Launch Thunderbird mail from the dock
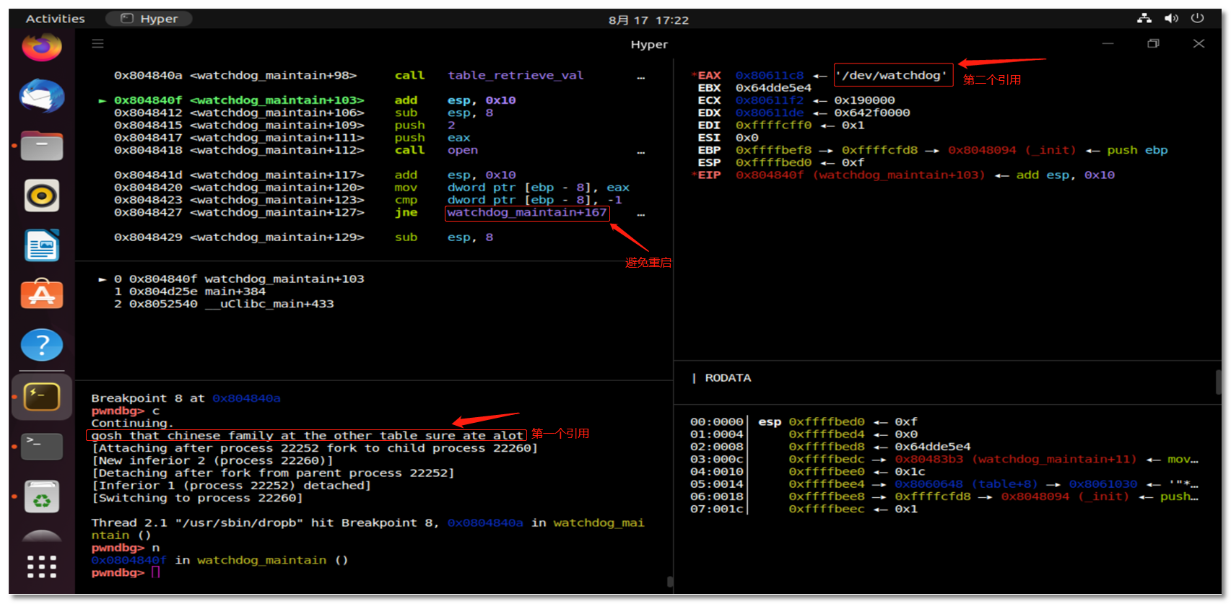The height and width of the screenshot is (604, 1231). 42,97
